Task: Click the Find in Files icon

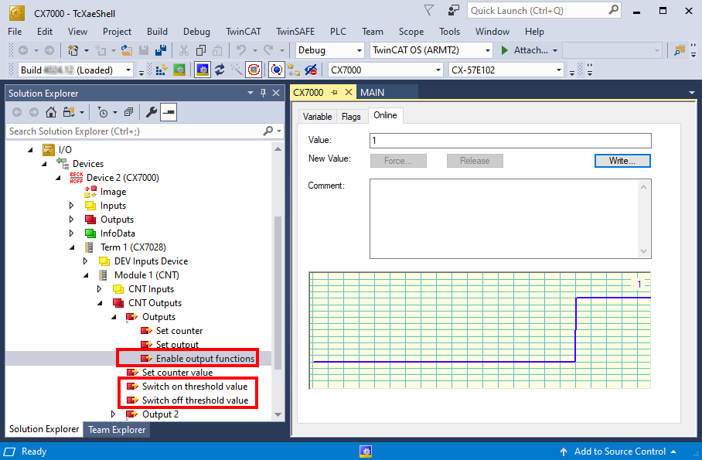Action: 679,50
